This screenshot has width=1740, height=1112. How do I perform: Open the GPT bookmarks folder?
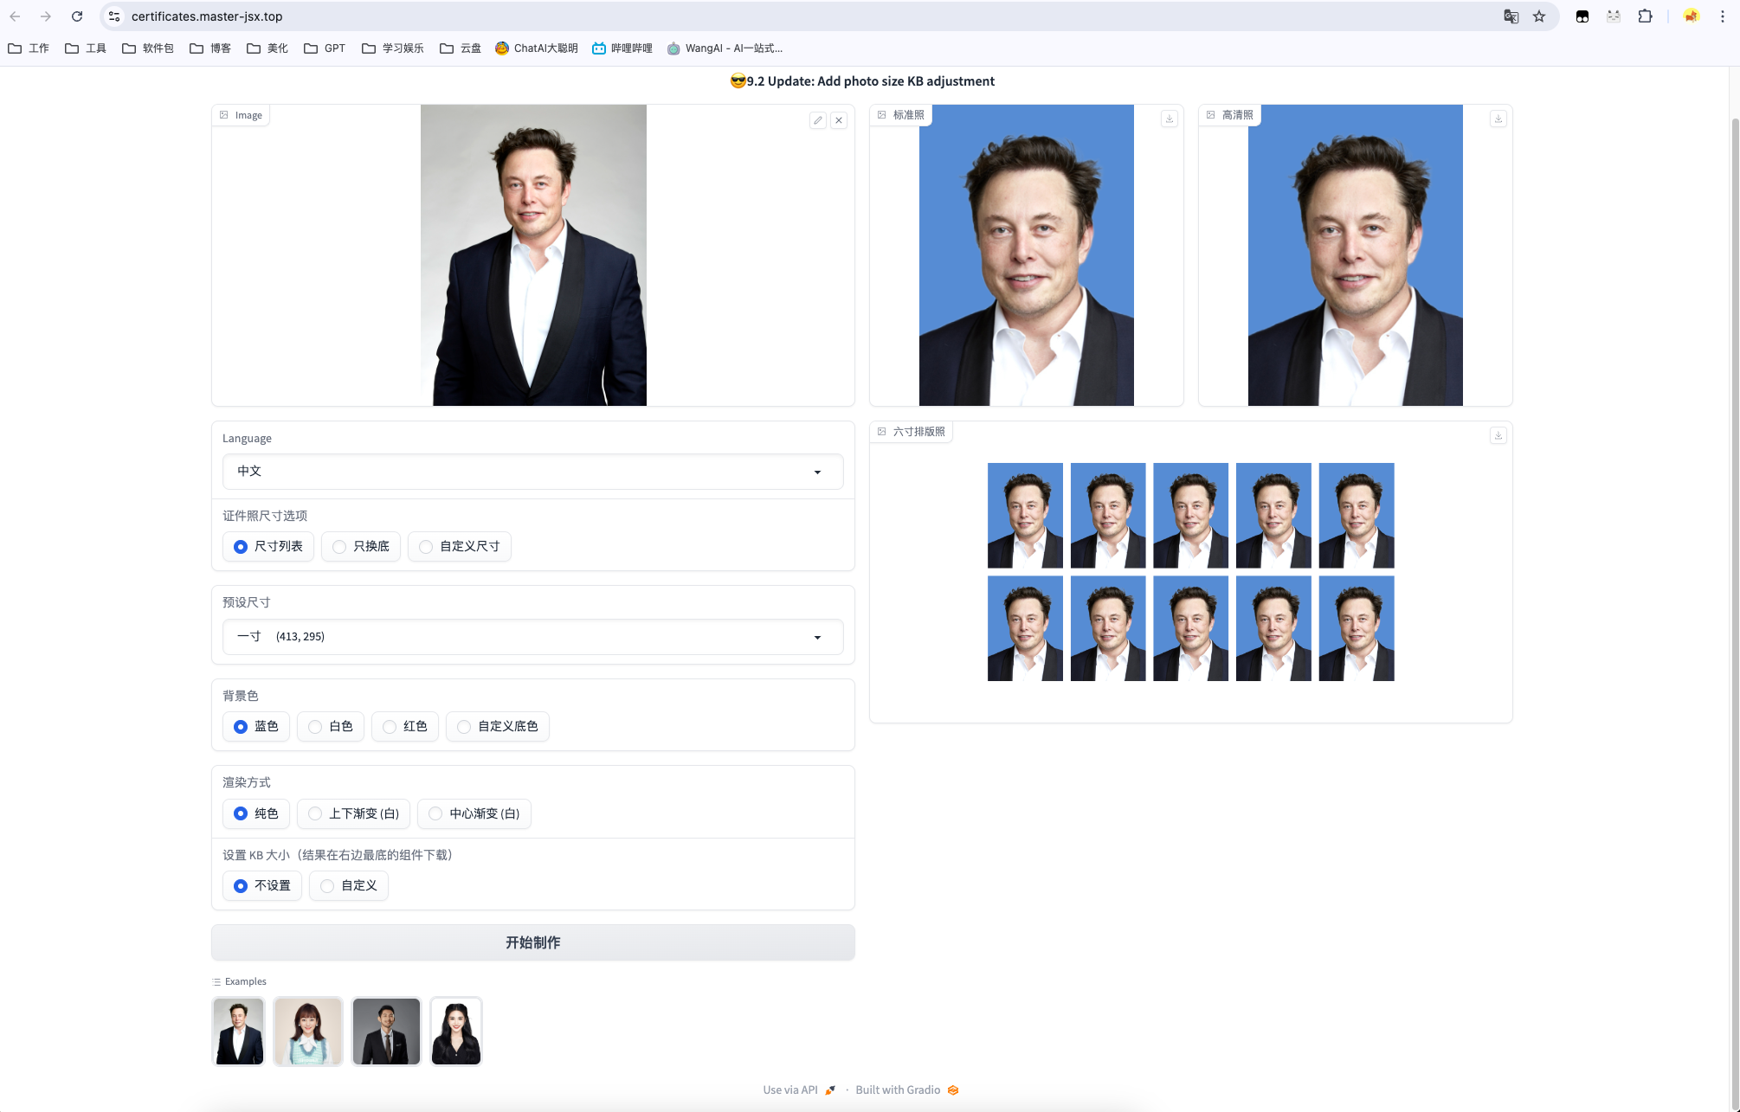click(x=325, y=48)
